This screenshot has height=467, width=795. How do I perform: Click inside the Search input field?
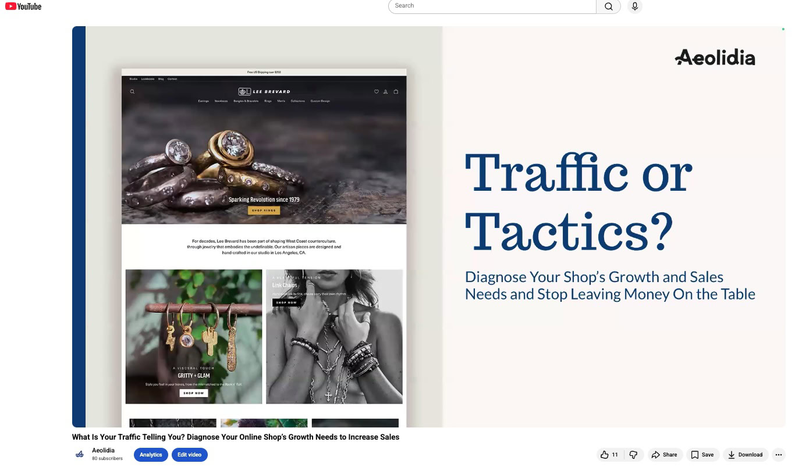pos(492,6)
